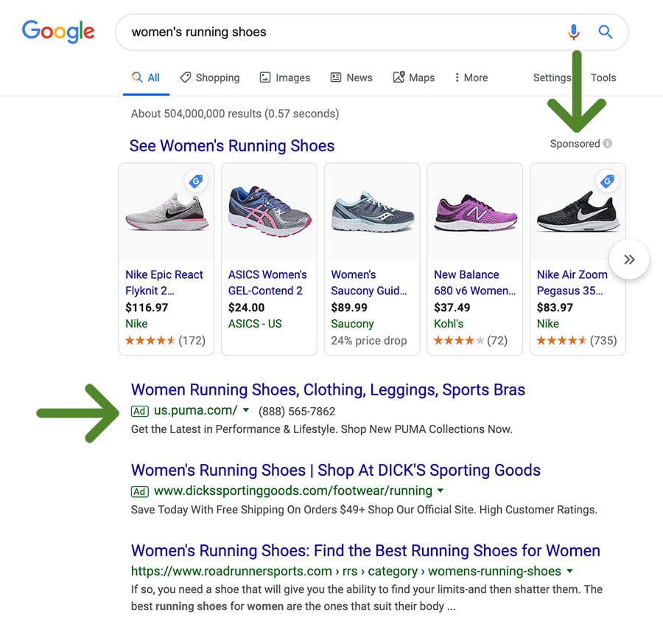
Task: Open Nike Epic React Flyknit 2 title
Action: [164, 283]
